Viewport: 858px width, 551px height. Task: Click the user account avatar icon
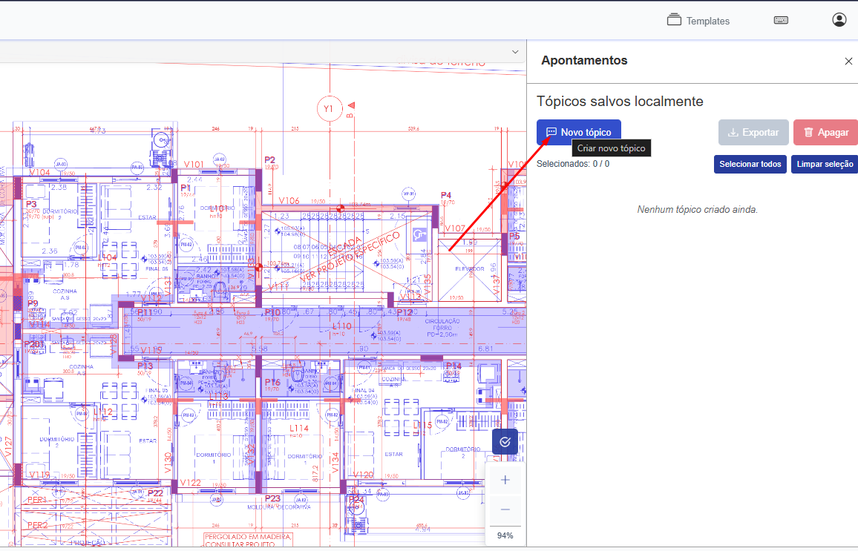click(x=839, y=20)
